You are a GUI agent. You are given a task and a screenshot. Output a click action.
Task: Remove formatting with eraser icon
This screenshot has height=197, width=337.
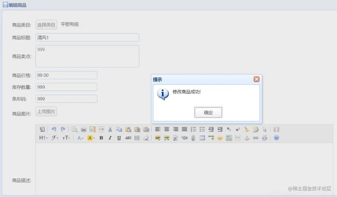pyautogui.click(x=146, y=138)
